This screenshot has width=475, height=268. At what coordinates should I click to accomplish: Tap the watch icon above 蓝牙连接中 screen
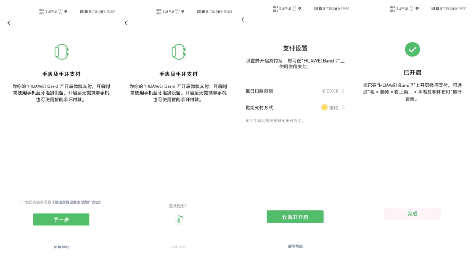pyautogui.click(x=179, y=52)
